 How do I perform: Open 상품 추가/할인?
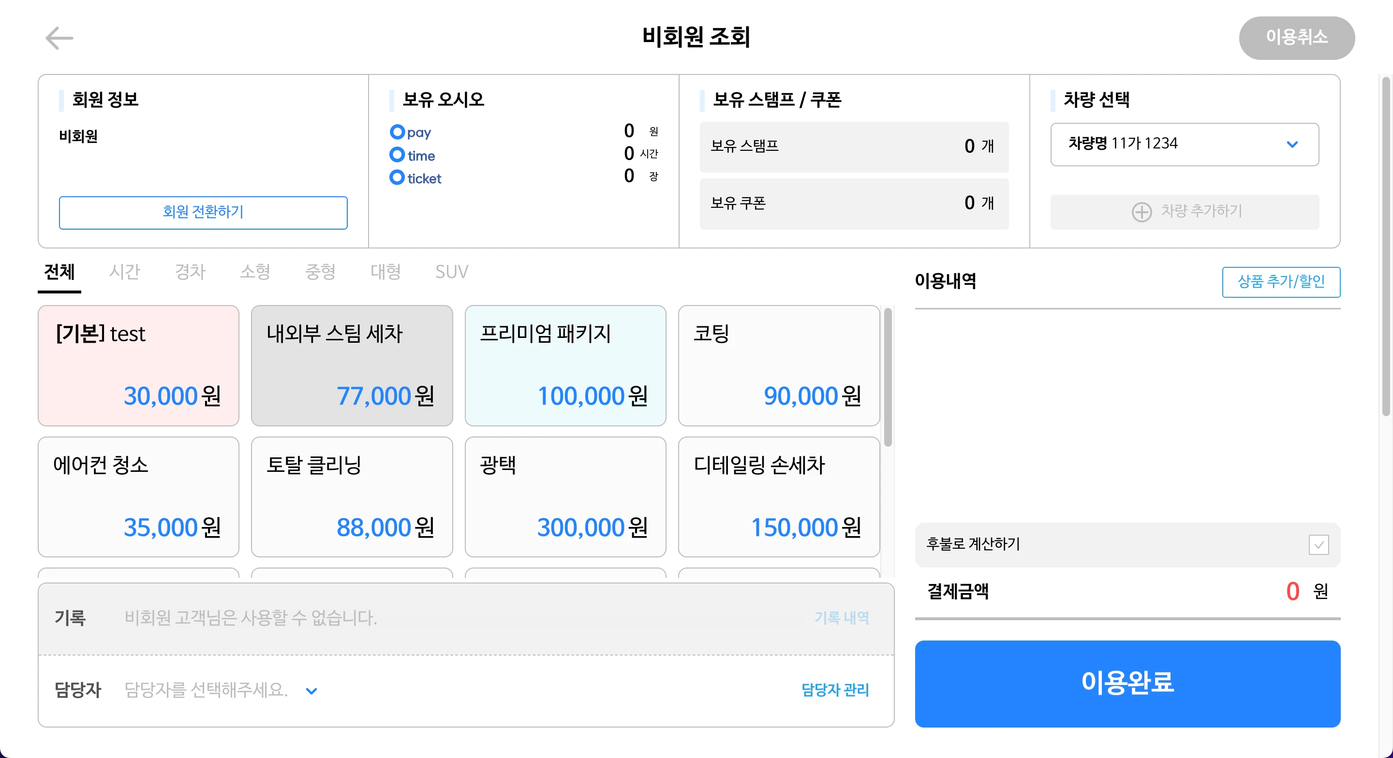pyautogui.click(x=1281, y=282)
